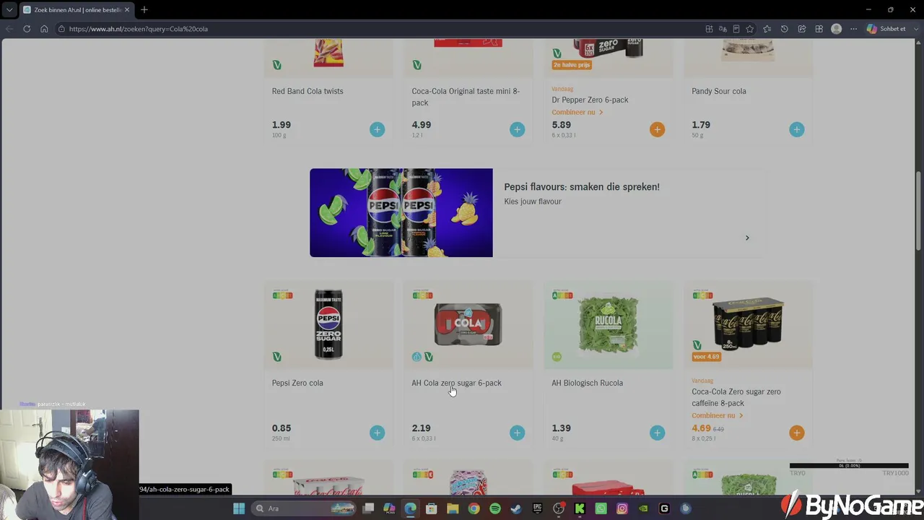Screen dimensions: 924x520
Task: Reload the page with the refresh icon
Action: coord(27,29)
